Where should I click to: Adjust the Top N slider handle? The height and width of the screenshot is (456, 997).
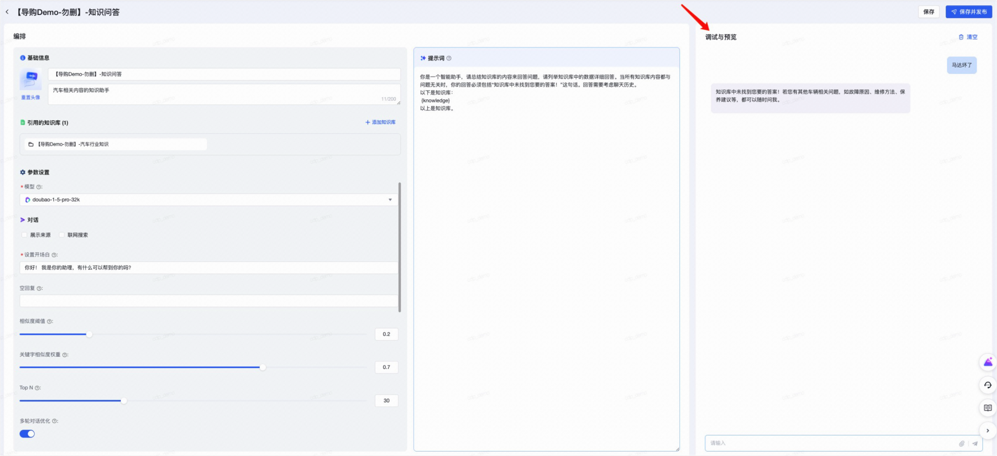(124, 401)
